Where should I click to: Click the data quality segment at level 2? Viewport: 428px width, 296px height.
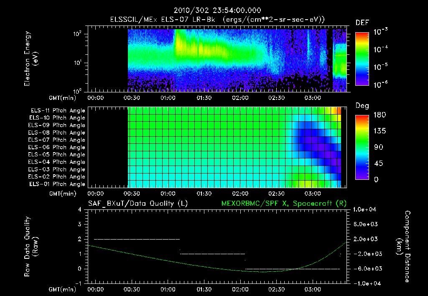137,239
